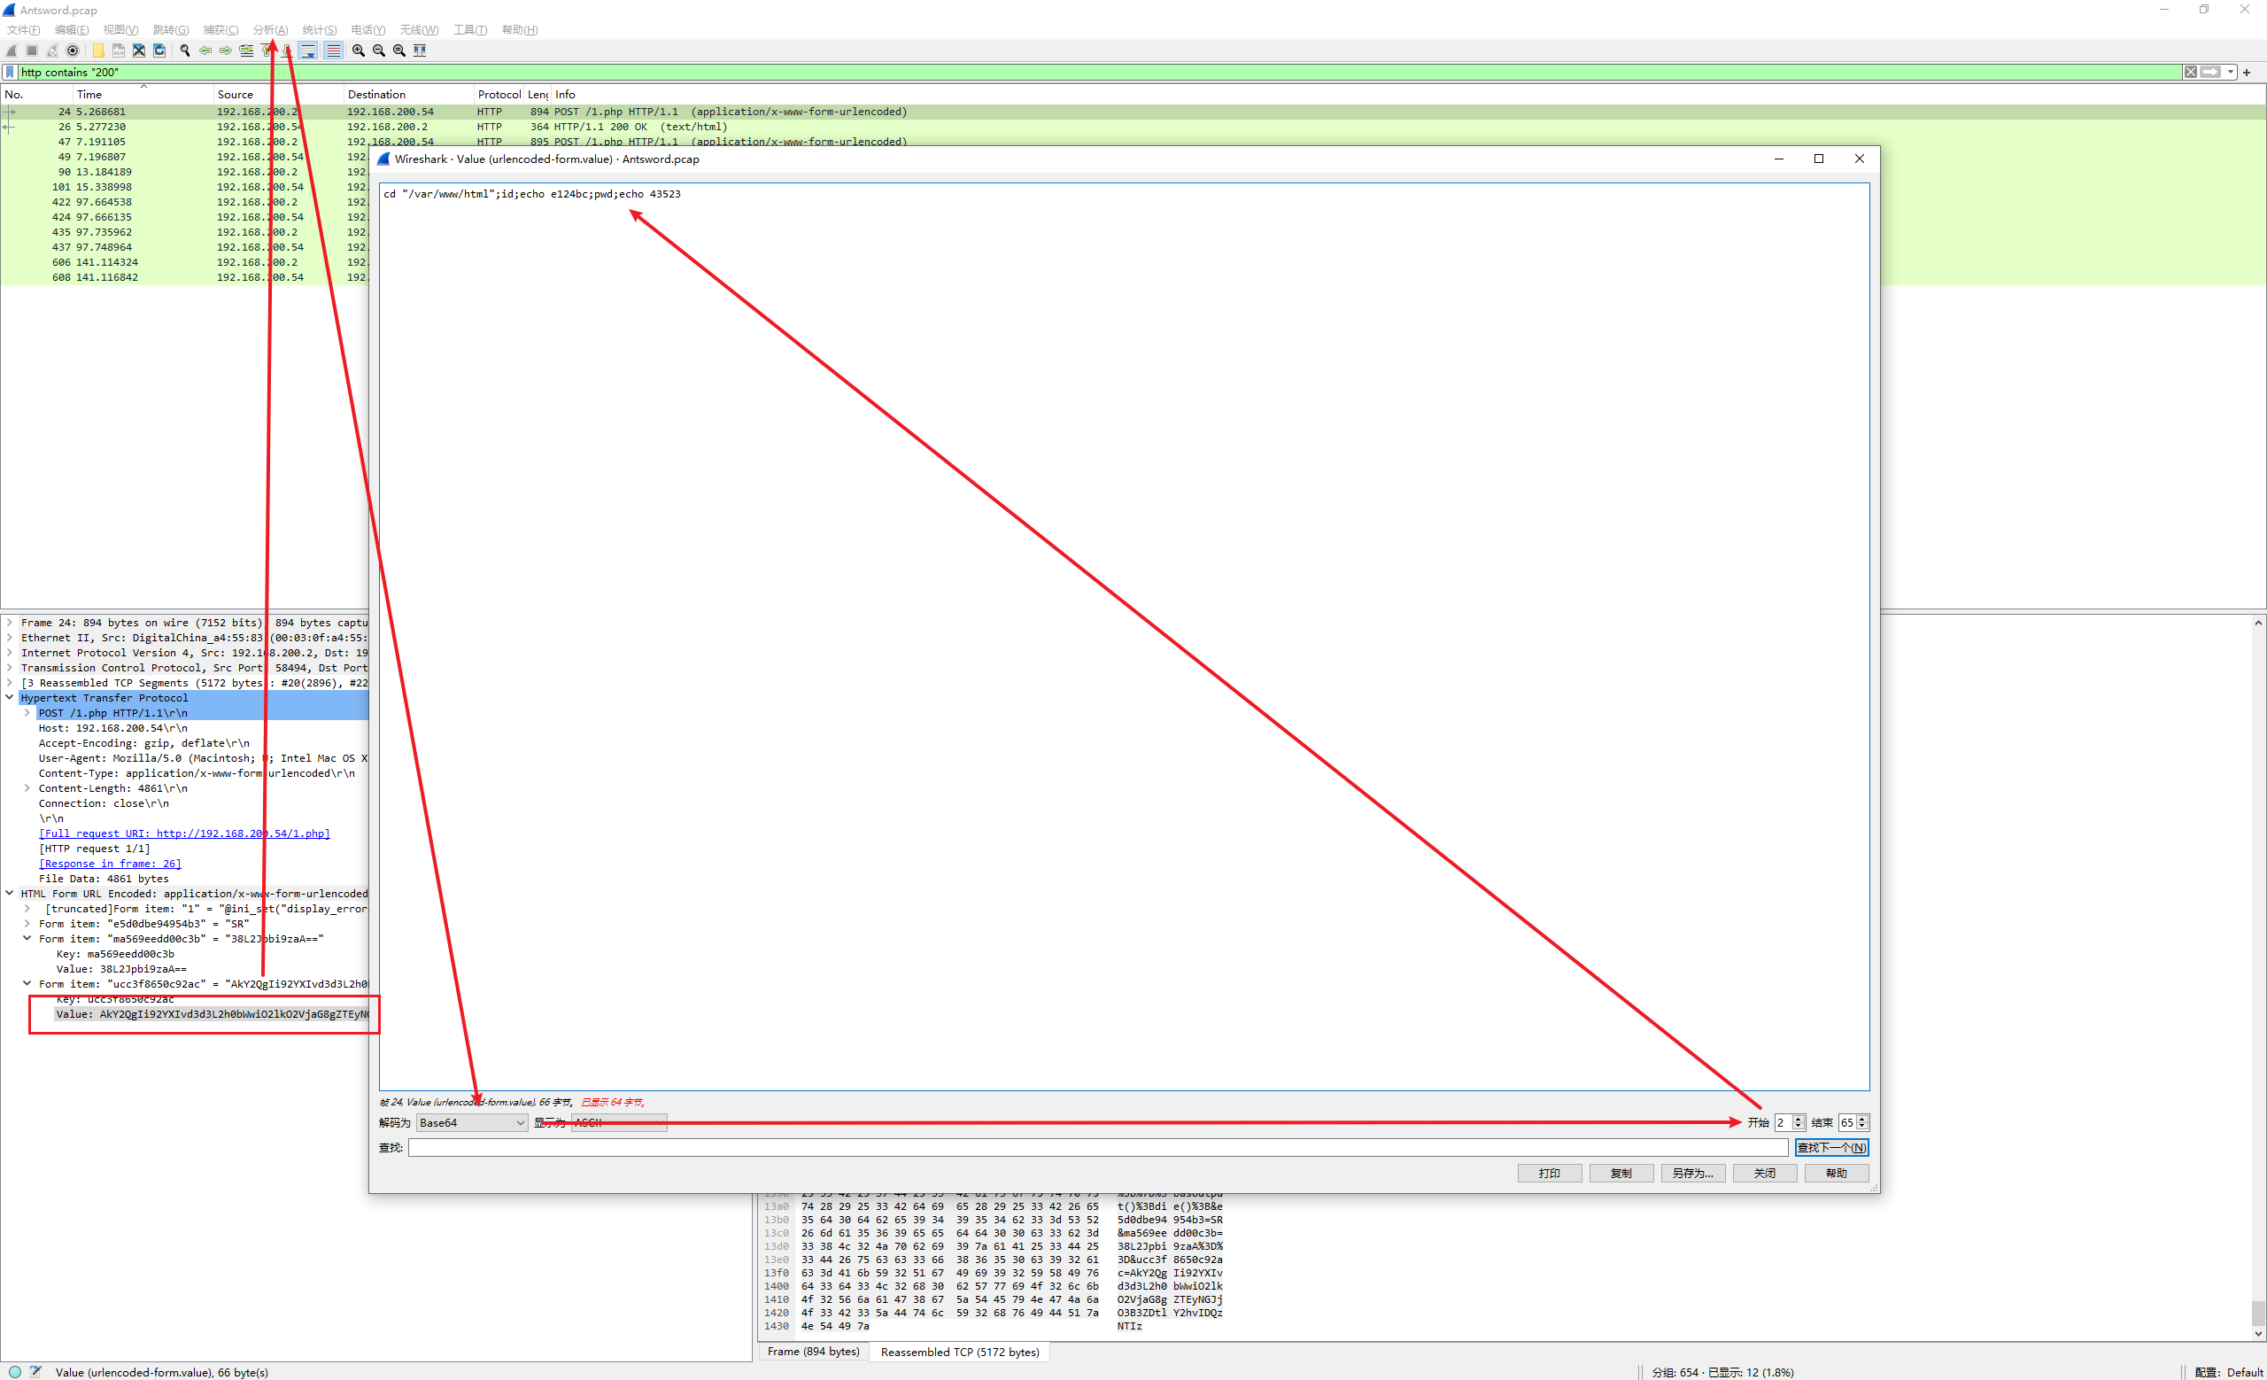
Task: Open capture options gear icon
Action: click(x=73, y=50)
